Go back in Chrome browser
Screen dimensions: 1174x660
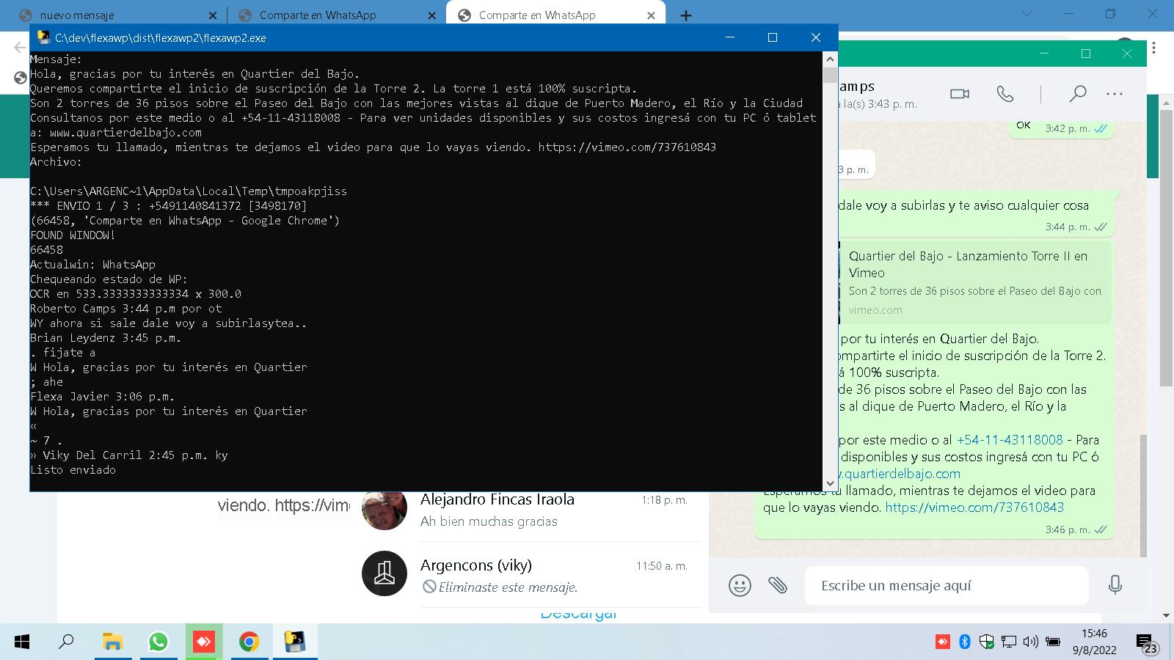pyautogui.click(x=20, y=48)
